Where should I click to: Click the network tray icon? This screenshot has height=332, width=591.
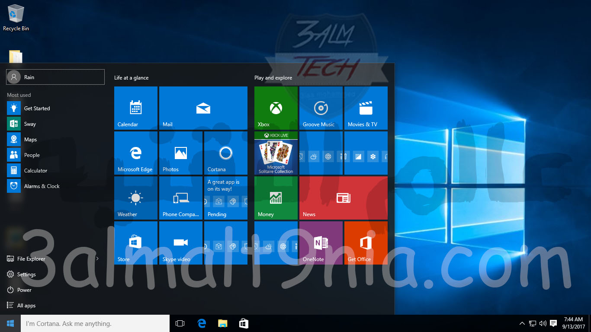[533, 323]
